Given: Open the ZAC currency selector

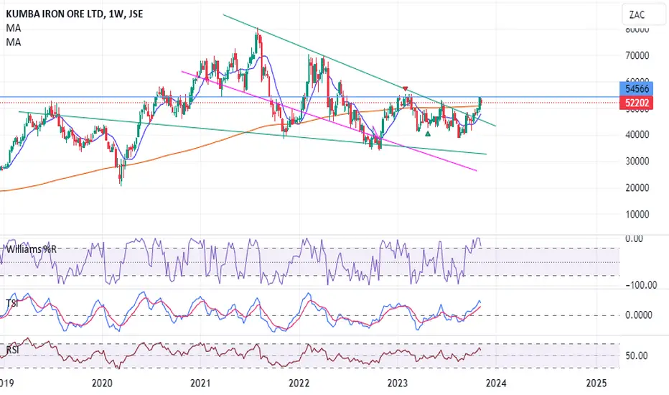Looking at the screenshot, I should 644,15.
